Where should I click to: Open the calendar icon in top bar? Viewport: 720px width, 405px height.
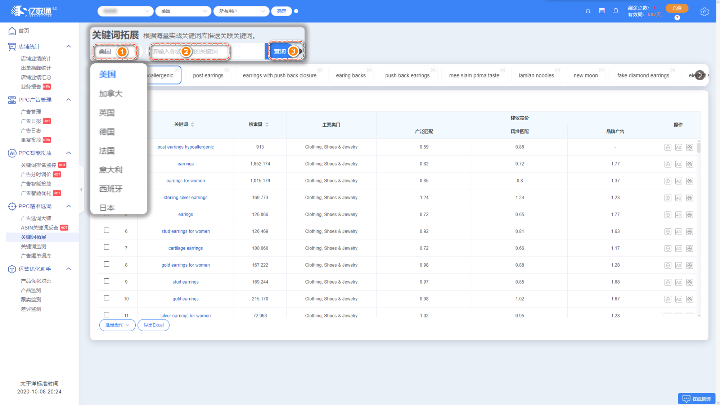(x=602, y=11)
